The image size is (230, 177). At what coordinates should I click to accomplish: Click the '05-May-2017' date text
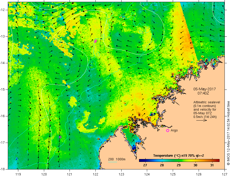pyautogui.click(x=204, y=89)
